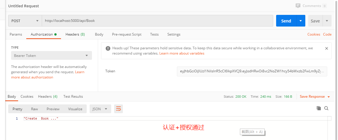Toggle the response word wrap icon
Screen dimensions: 338x140
(x=119, y=109)
